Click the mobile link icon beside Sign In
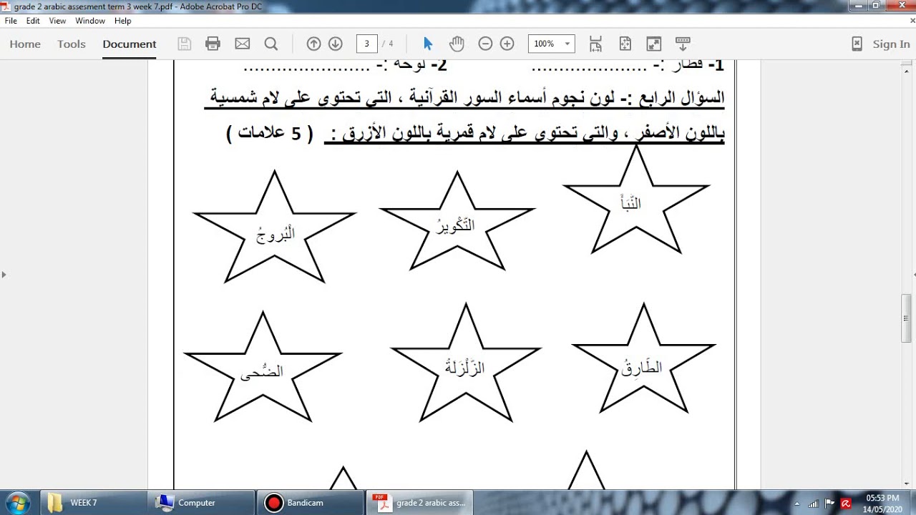Screen dimensions: 916x515 857,44
